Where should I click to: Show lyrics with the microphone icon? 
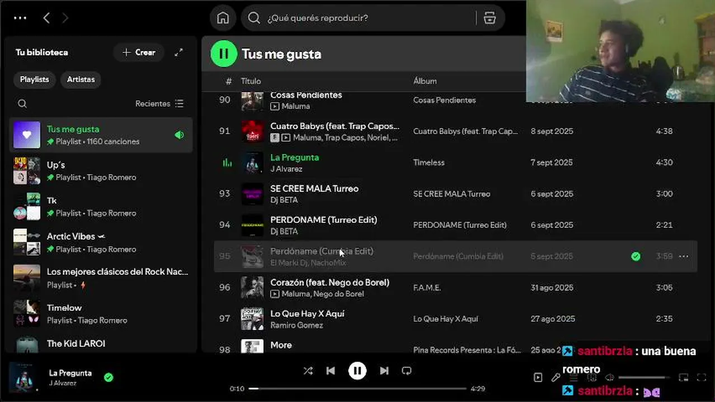(556, 377)
